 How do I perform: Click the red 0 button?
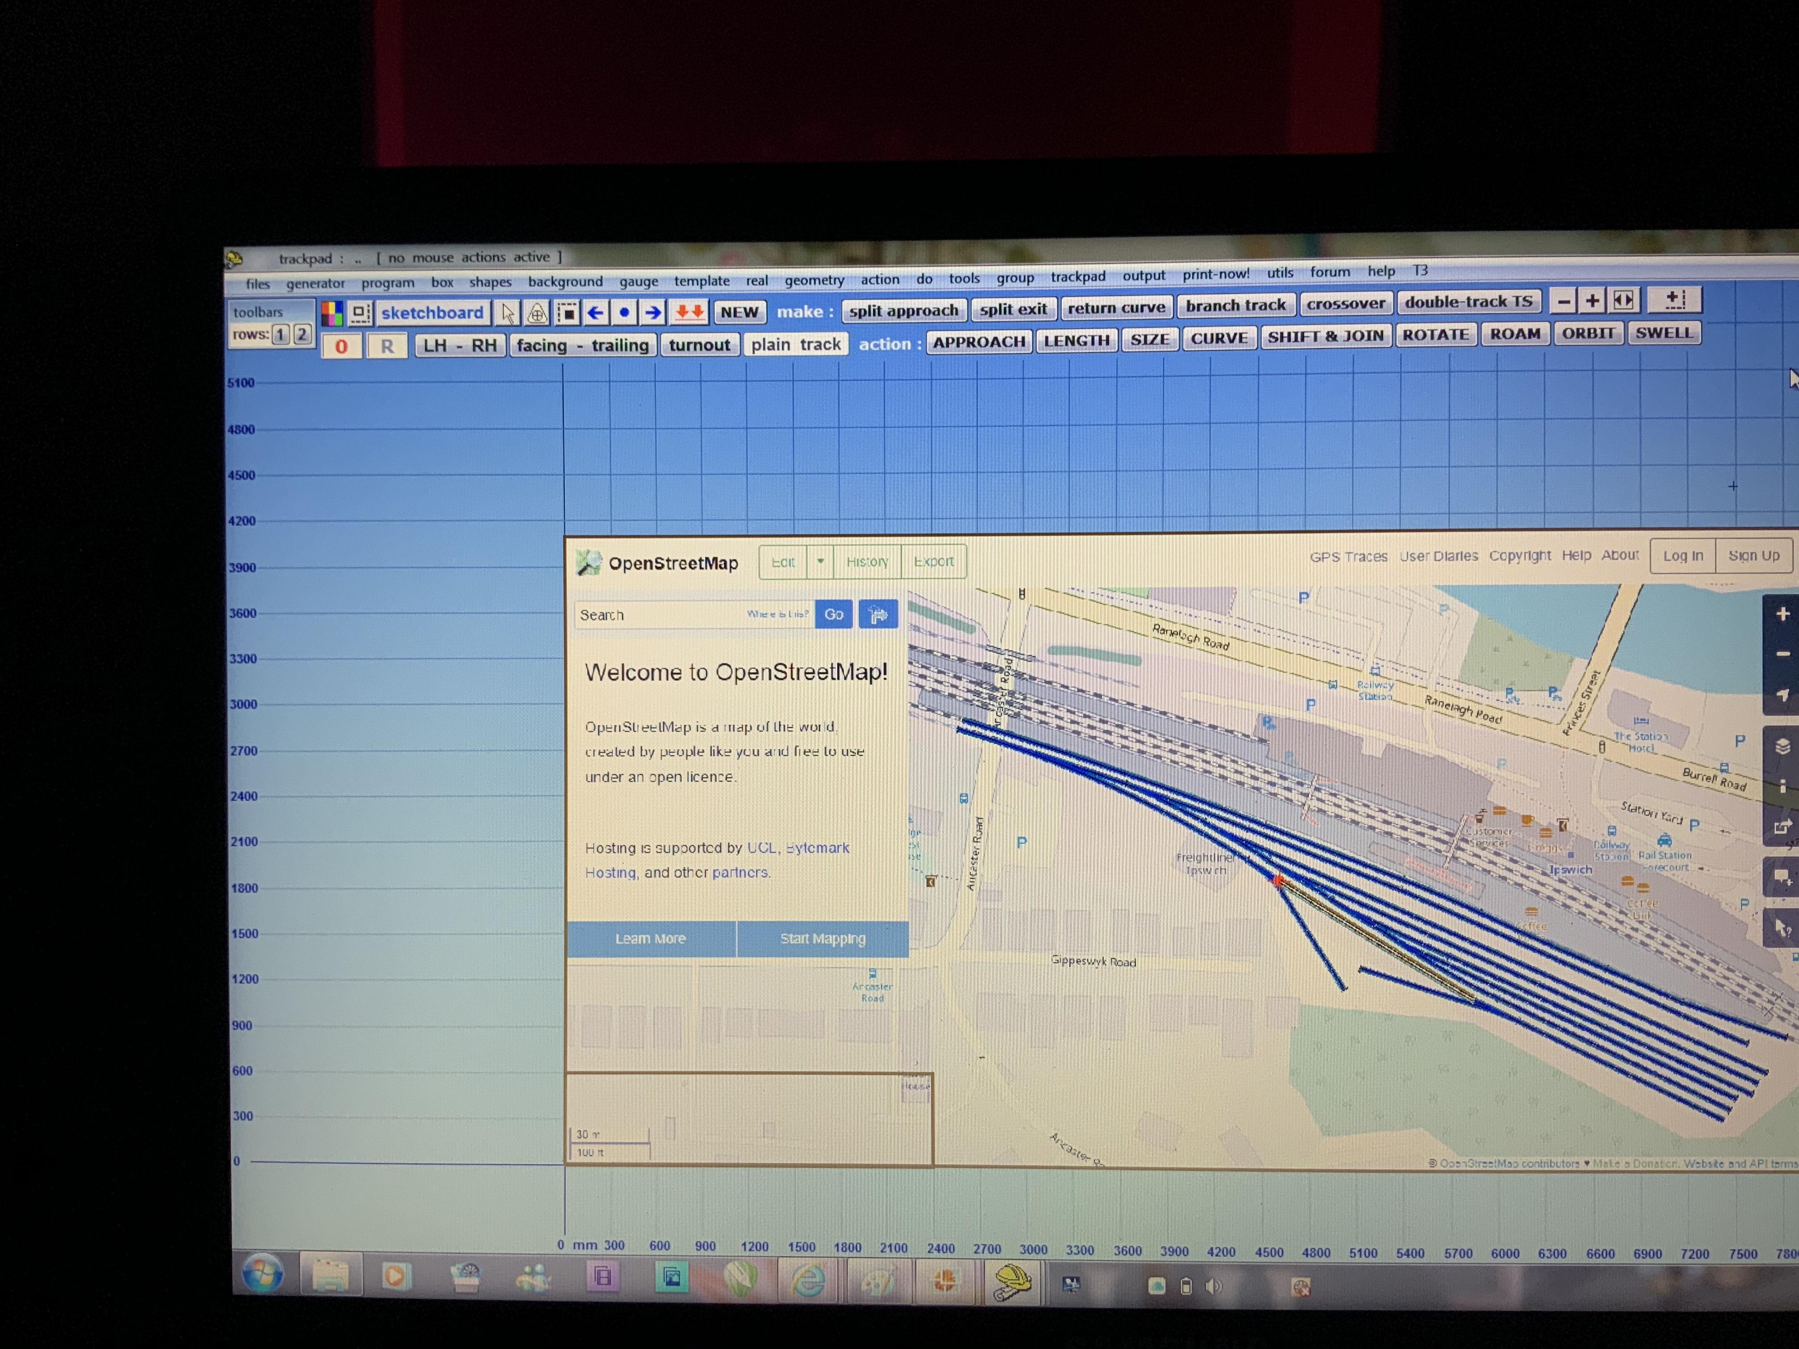pyautogui.click(x=342, y=347)
